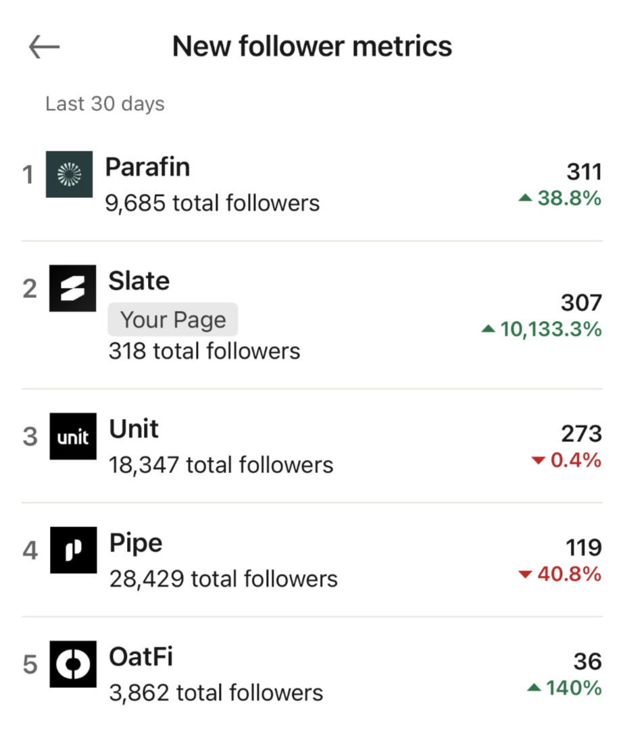Tap the Slate logo icon
This screenshot has width=623, height=738.
(72, 289)
